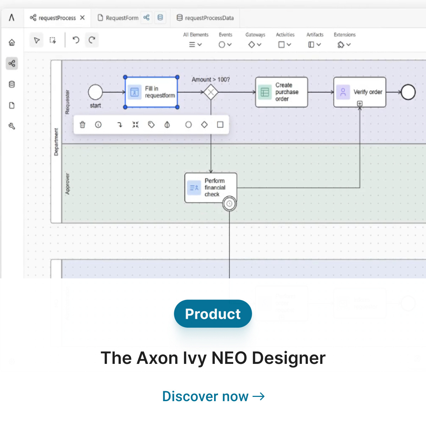Select the Approver lane label

click(67, 184)
